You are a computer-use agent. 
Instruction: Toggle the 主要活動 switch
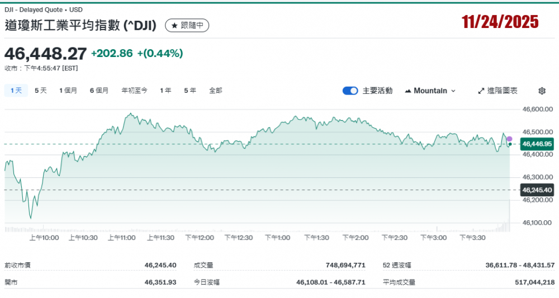pyautogui.click(x=350, y=91)
